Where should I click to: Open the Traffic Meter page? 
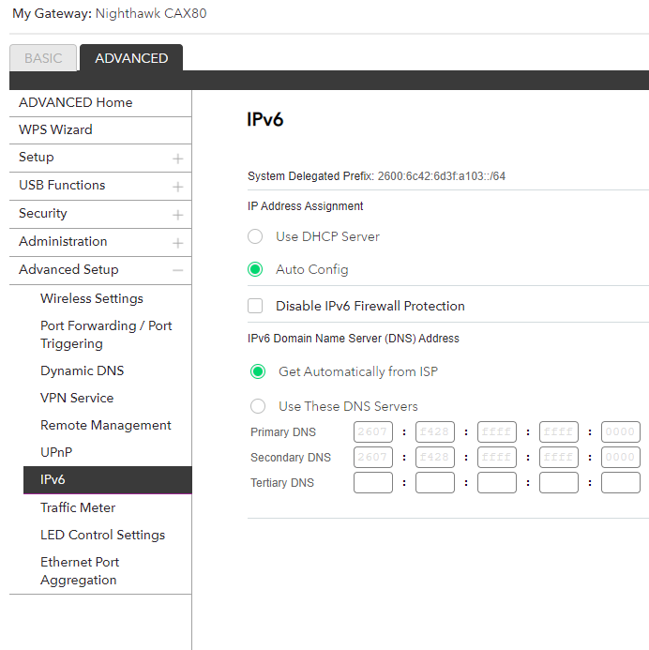click(x=78, y=508)
